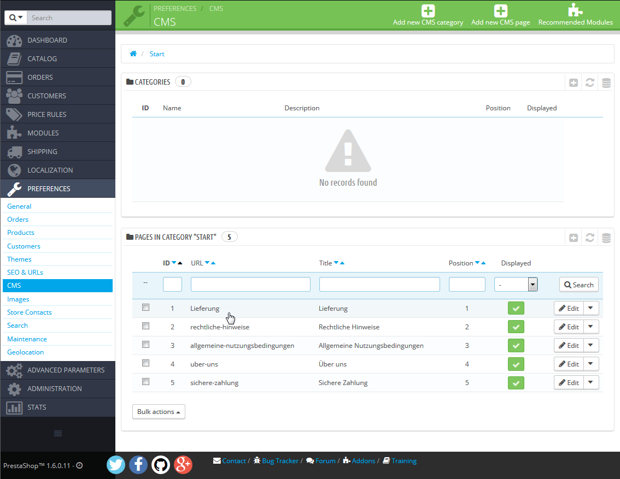Click the Title filter input field
Screen dimensions: 620x479
point(379,285)
